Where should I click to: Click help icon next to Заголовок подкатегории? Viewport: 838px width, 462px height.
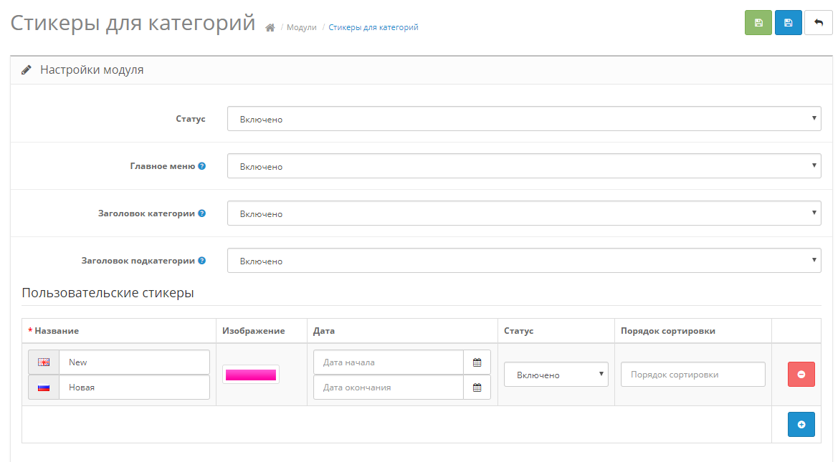(x=202, y=261)
